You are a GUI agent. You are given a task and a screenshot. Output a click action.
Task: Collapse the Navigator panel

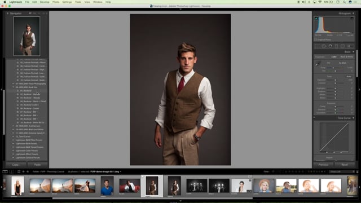7,14
